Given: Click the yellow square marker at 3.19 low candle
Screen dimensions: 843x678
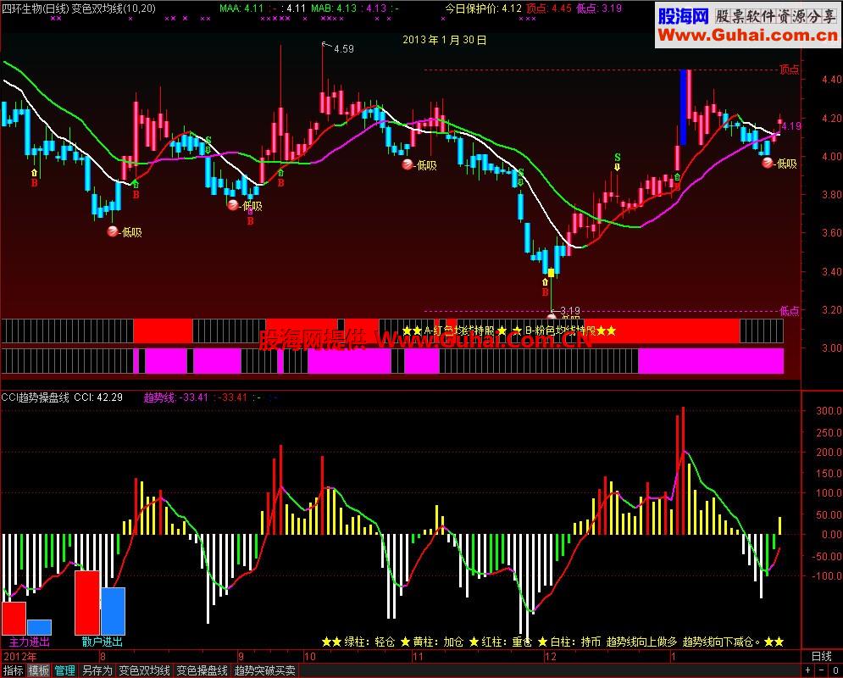Looking at the screenshot, I should pos(551,273).
